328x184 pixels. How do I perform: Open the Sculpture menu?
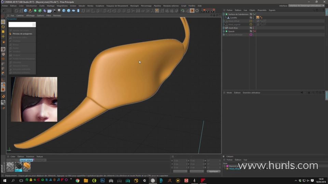point(100,6)
